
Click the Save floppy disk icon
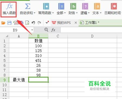coord(9,23)
